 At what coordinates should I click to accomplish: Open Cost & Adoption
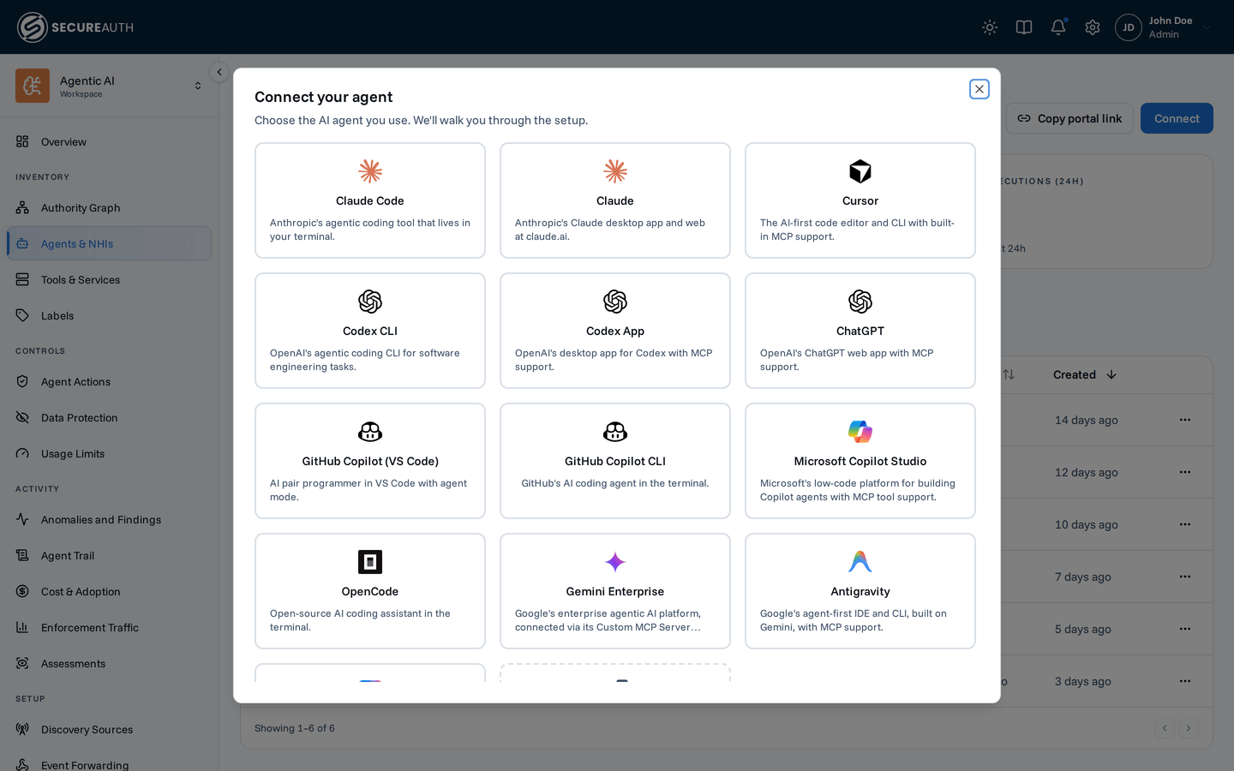109,591
